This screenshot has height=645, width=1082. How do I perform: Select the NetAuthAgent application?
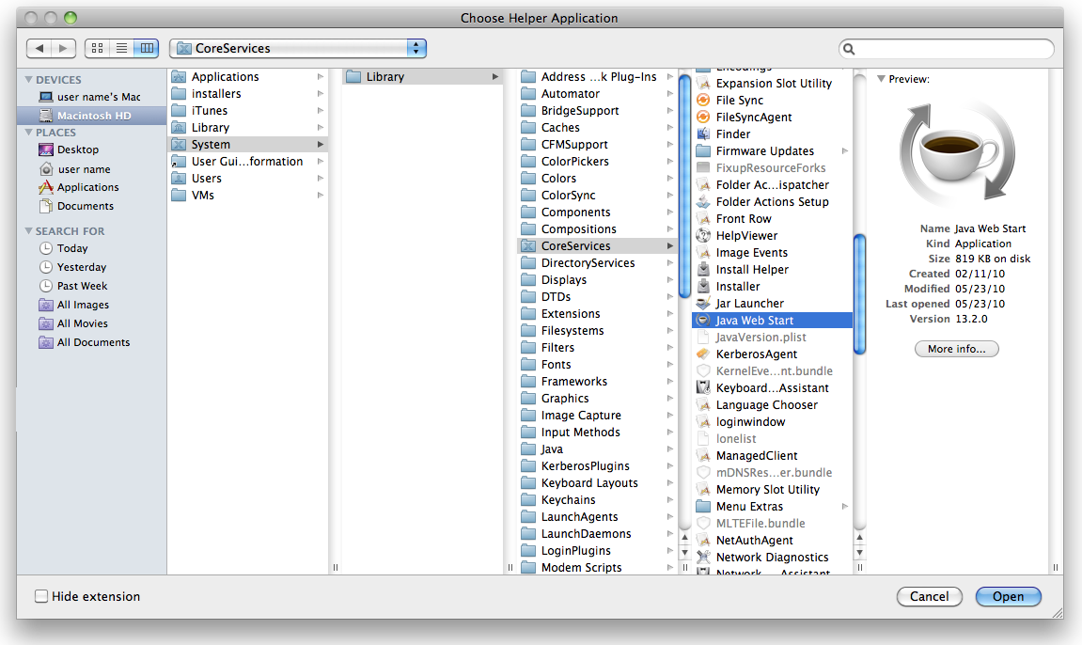click(x=772, y=540)
